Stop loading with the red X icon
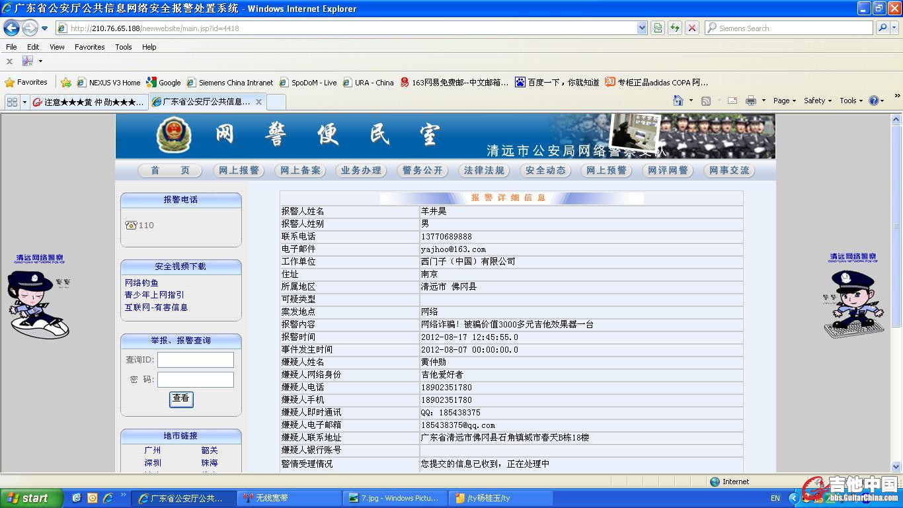 [x=692, y=28]
